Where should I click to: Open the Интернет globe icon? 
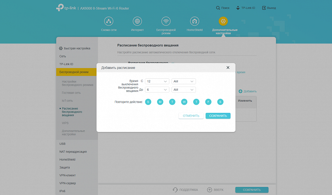point(137,21)
